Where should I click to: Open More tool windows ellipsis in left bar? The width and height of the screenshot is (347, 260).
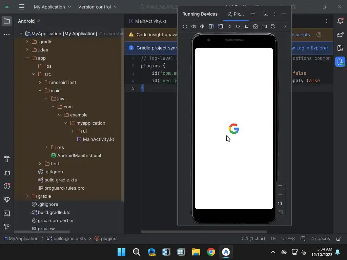coord(7,35)
